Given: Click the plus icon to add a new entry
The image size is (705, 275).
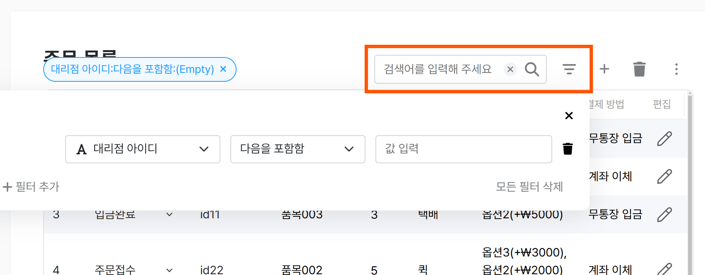Looking at the screenshot, I should 605,69.
